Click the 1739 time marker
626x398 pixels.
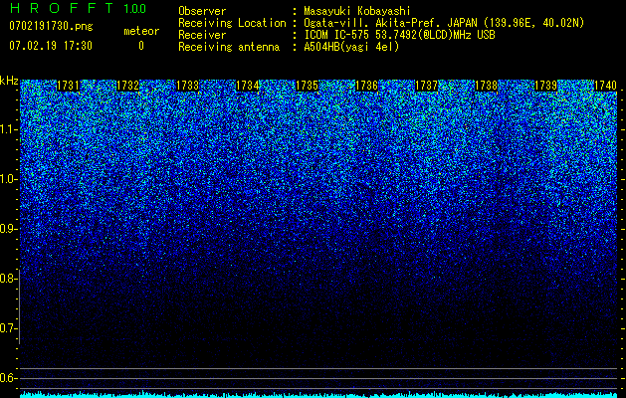[545, 86]
